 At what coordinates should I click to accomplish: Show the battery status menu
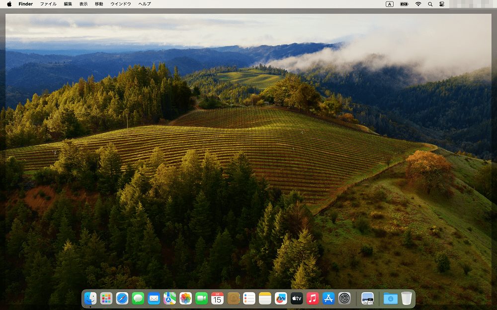pos(404,4)
